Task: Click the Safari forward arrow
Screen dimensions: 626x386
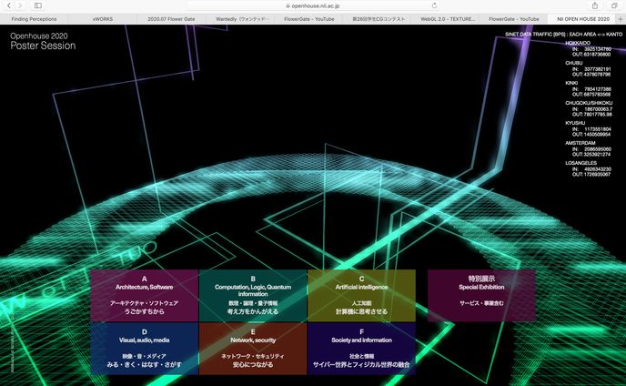Action: click(x=19, y=5)
